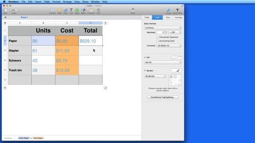The width and height of the screenshot is (255, 143).
Task: Open the Fill color swatch
Action: click(x=176, y=58)
